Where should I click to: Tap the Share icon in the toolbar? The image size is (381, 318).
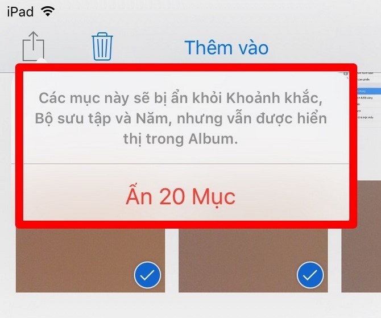tap(34, 46)
